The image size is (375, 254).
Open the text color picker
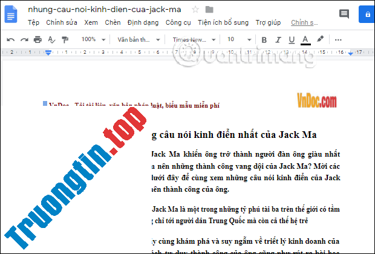[305, 40]
